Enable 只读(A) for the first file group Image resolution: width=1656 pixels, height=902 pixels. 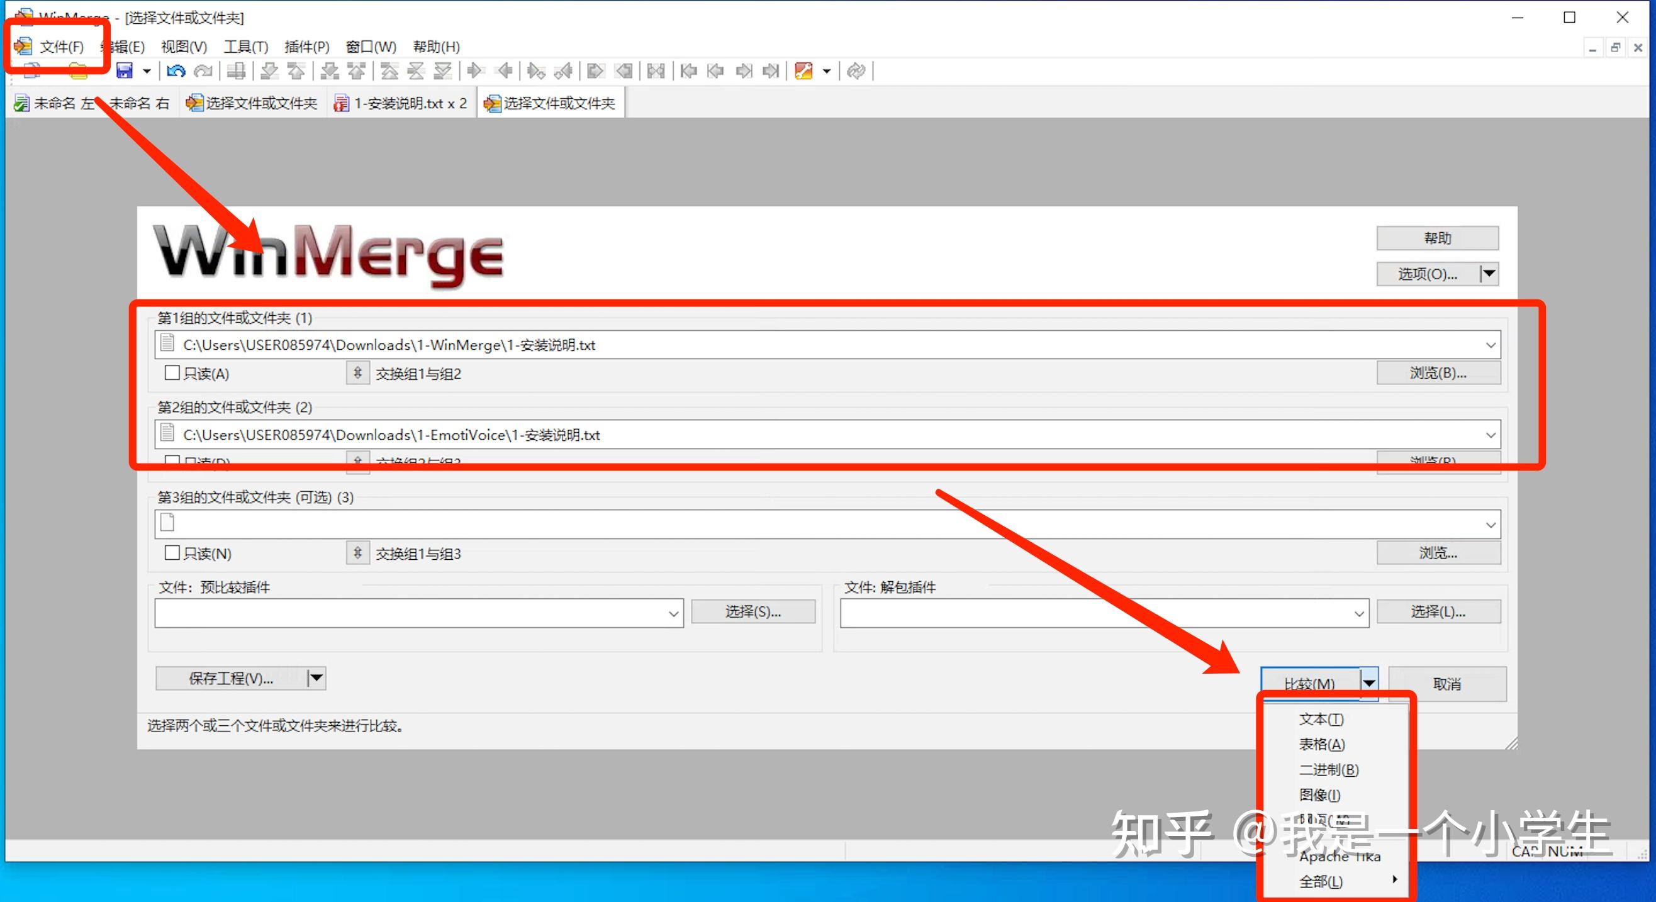[172, 373]
